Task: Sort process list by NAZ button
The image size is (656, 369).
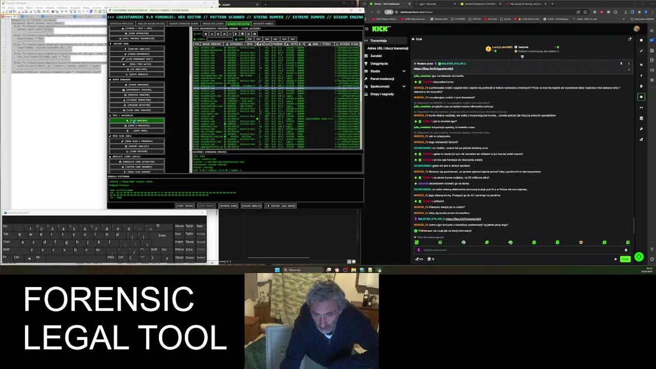Action: point(293,39)
